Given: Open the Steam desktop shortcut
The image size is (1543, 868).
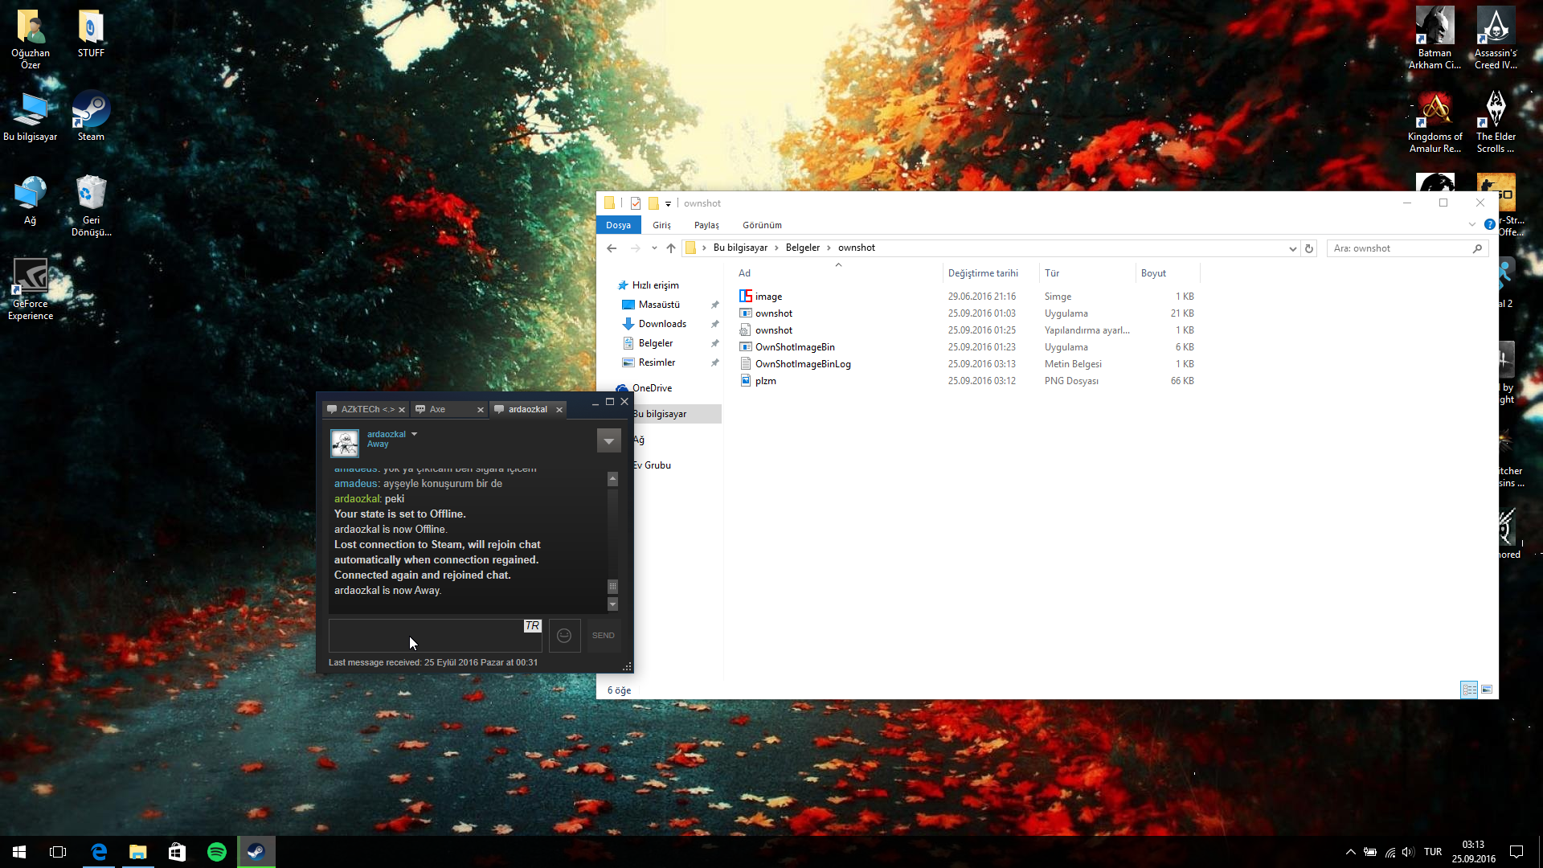Looking at the screenshot, I should [x=91, y=117].
